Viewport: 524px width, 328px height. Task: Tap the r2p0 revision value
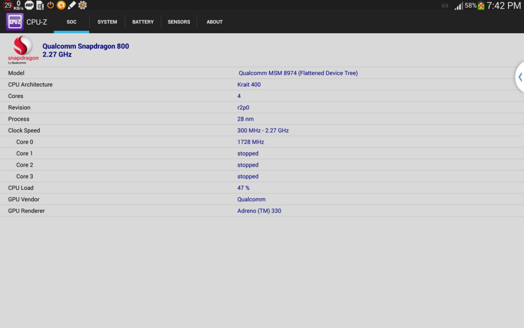click(x=243, y=108)
